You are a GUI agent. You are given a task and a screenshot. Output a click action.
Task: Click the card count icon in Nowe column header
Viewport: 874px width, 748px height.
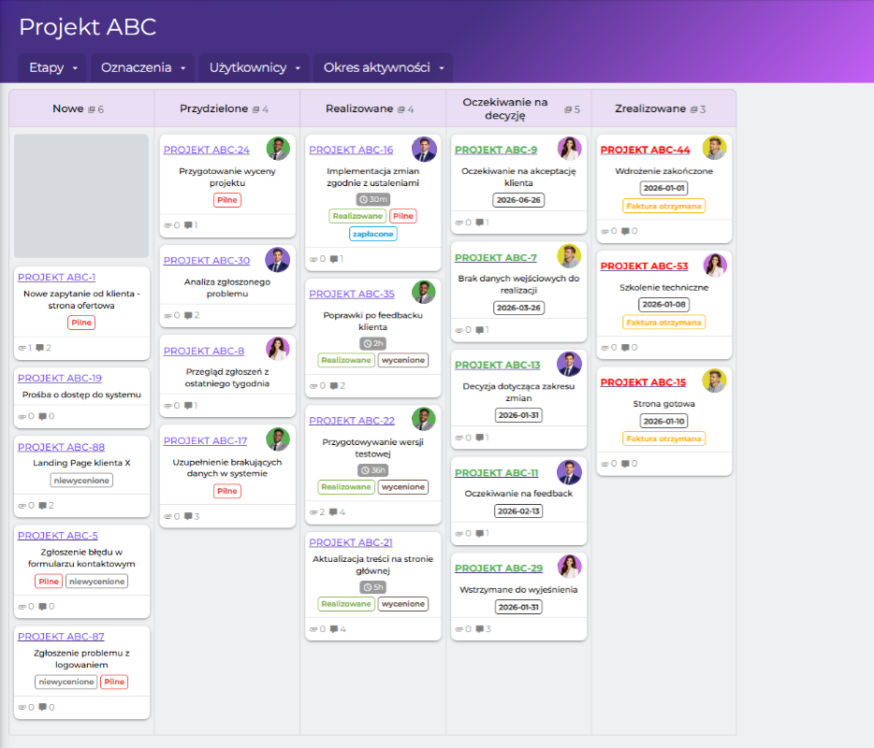tap(92, 109)
